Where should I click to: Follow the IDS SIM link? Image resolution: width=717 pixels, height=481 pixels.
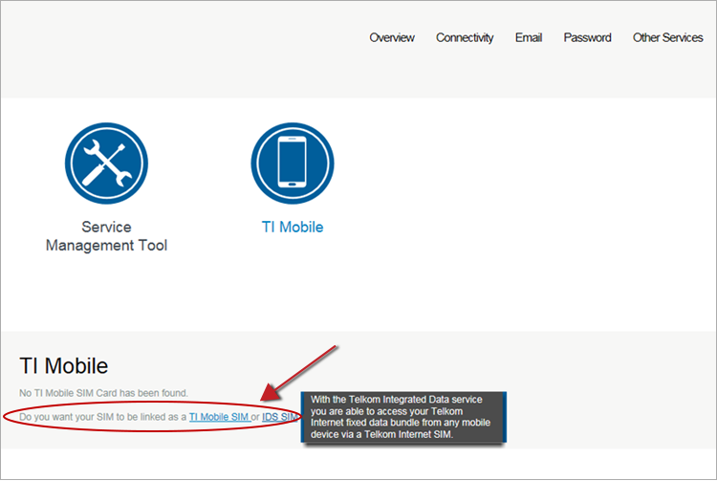pos(279,417)
